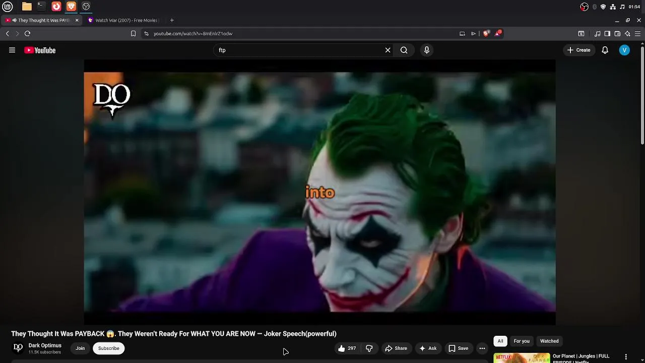The width and height of the screenshot is (645, 363).
Task: Show the calendar from the 01:54 clock
Action: [x=634, y=7]
